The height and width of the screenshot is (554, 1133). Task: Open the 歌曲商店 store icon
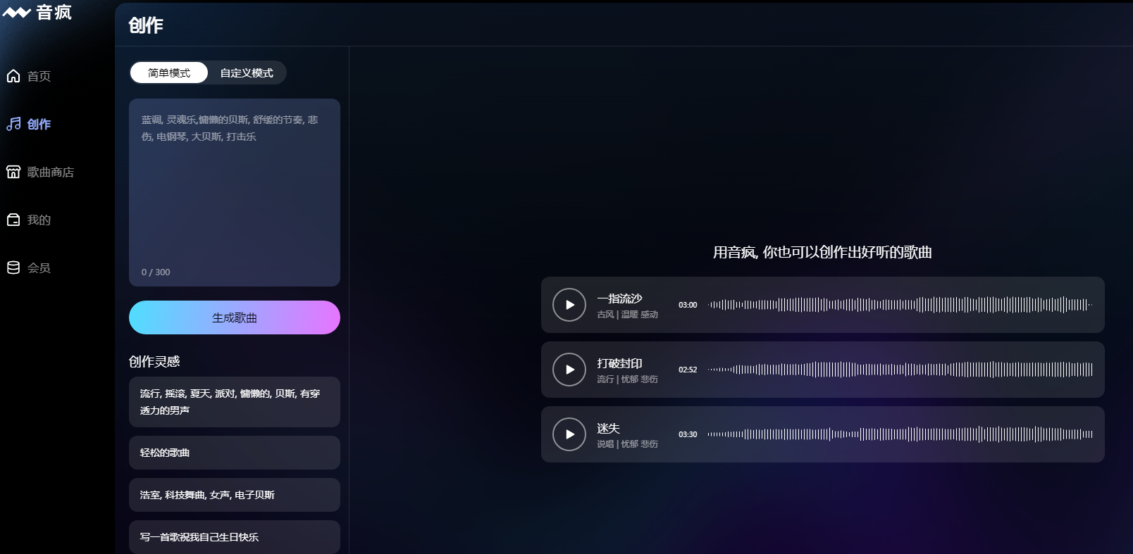[x=13, y=172]
